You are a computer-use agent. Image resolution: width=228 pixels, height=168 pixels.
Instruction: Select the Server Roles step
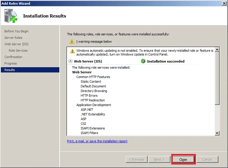pos(13,38)
